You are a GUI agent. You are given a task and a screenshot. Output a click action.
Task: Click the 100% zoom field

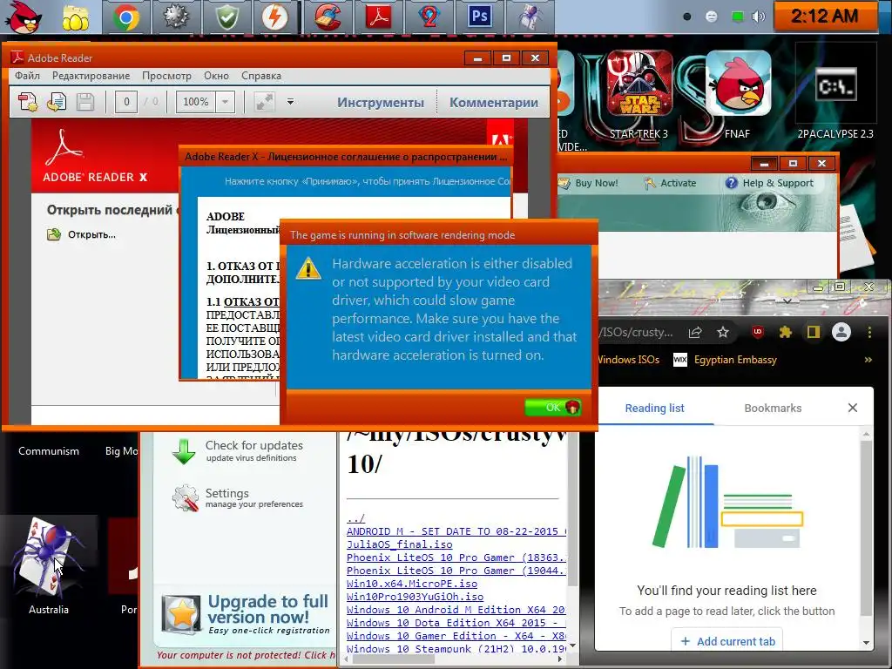(x=195, y=102)
